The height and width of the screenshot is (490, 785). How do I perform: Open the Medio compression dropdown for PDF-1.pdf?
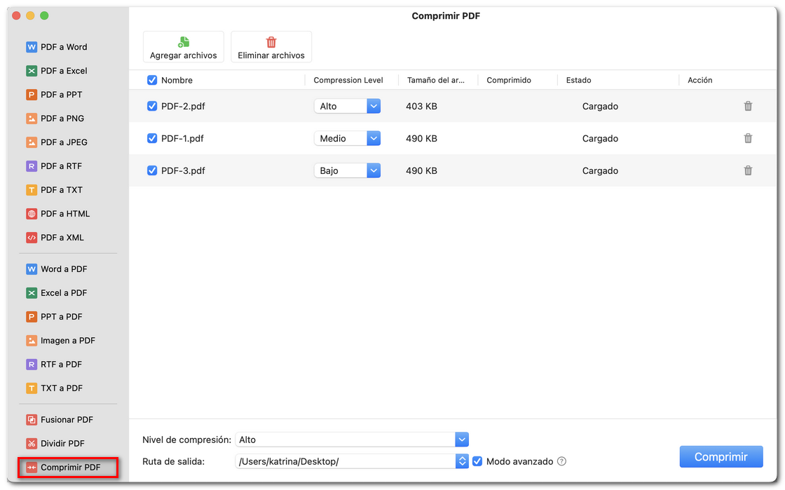(x=348, y=138)
